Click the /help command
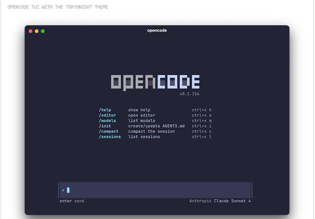The height and width of the screenshot is (219, 315). [x=105, y=110]
